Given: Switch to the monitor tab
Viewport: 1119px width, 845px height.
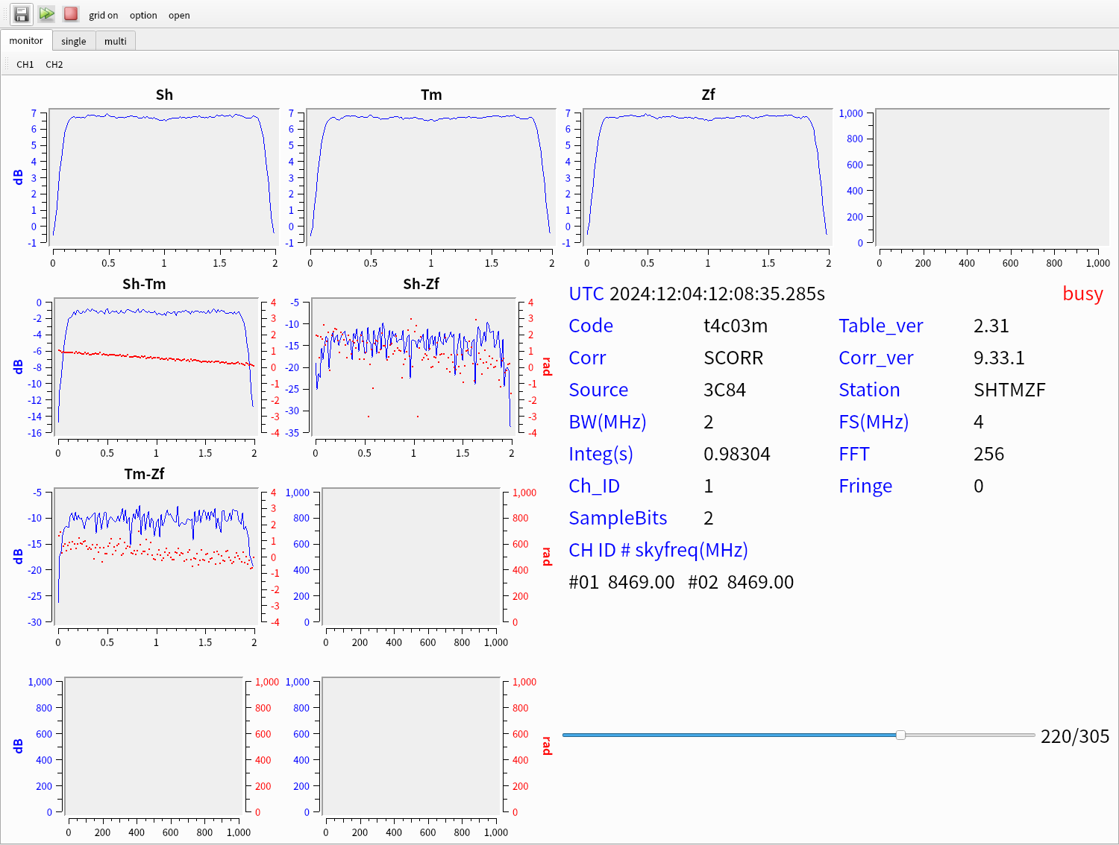Looking at the screenshot, I should coord(26,41).
